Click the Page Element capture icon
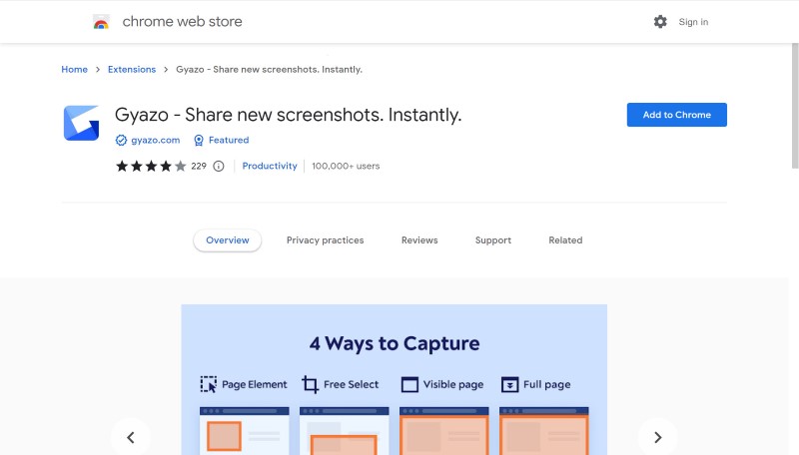This screenshot has width=799, height=455. click(x=208, y=384)
